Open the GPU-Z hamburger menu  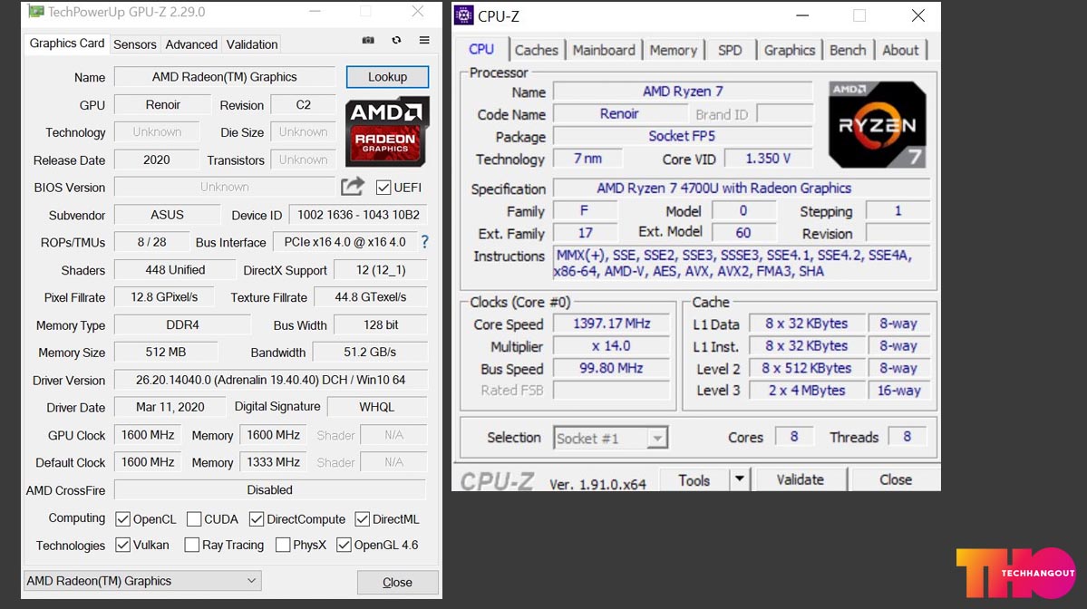tap(424, 40)
